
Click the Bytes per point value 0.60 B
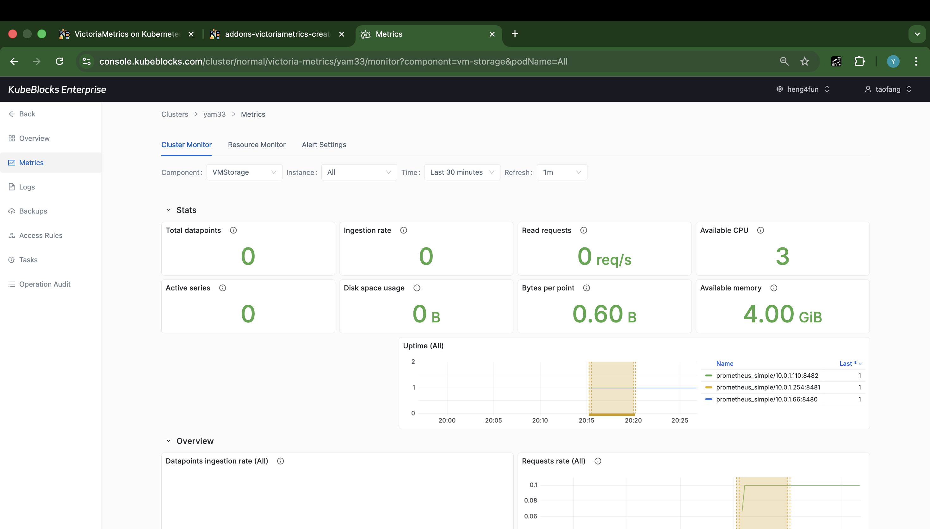click(604, 314)
